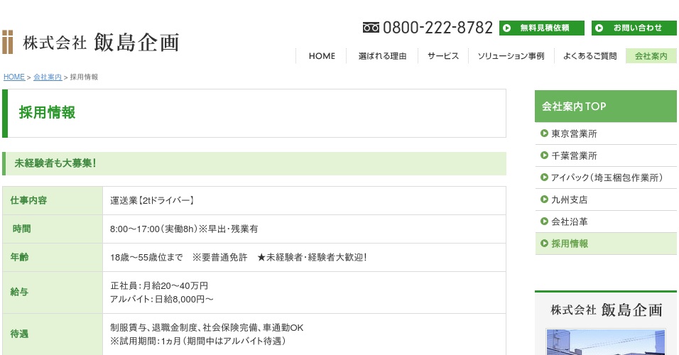Open サービス navigation menu item
The width and height of the screenshot is (679, 355).
tap(443, 56)
